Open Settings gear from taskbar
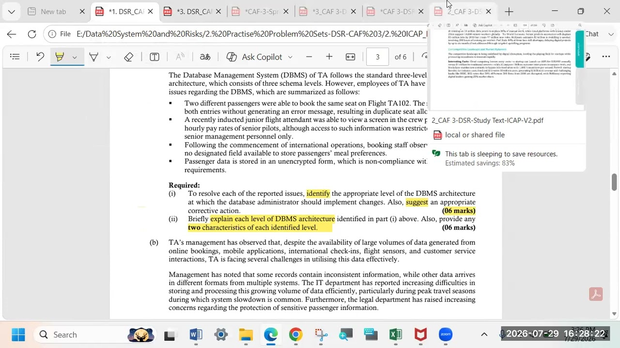620x348 pixels. pyautogui.click(x=221, y=334)
